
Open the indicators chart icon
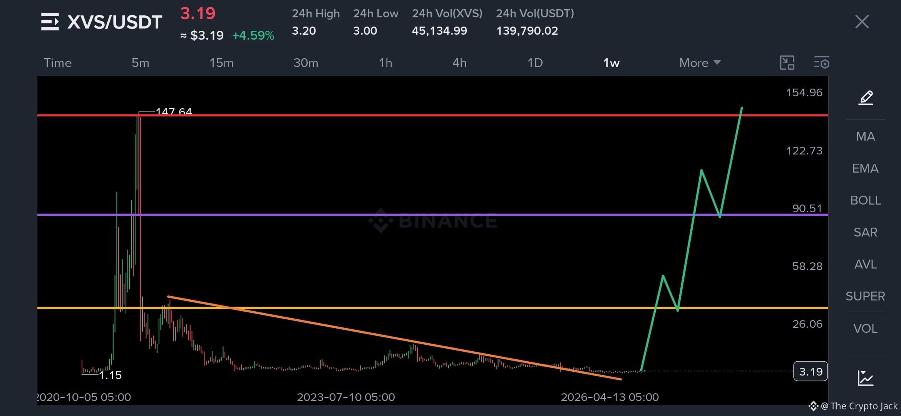(x=866, y=378)
